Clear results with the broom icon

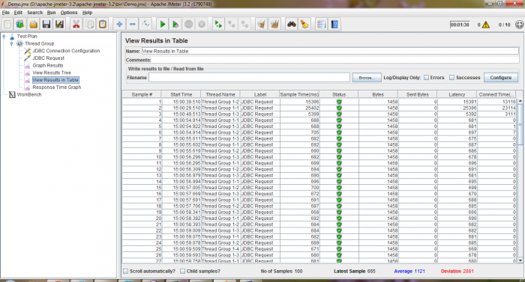(261, 25)
